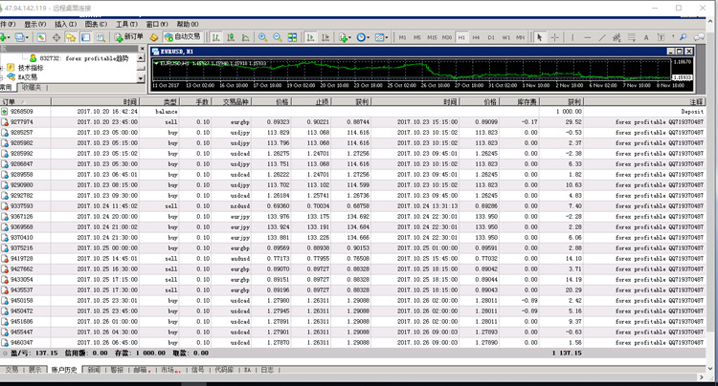718x386 pixels.
Task: Open MetaEditor with the yellow book icon
Action: (x=154, y=37)
